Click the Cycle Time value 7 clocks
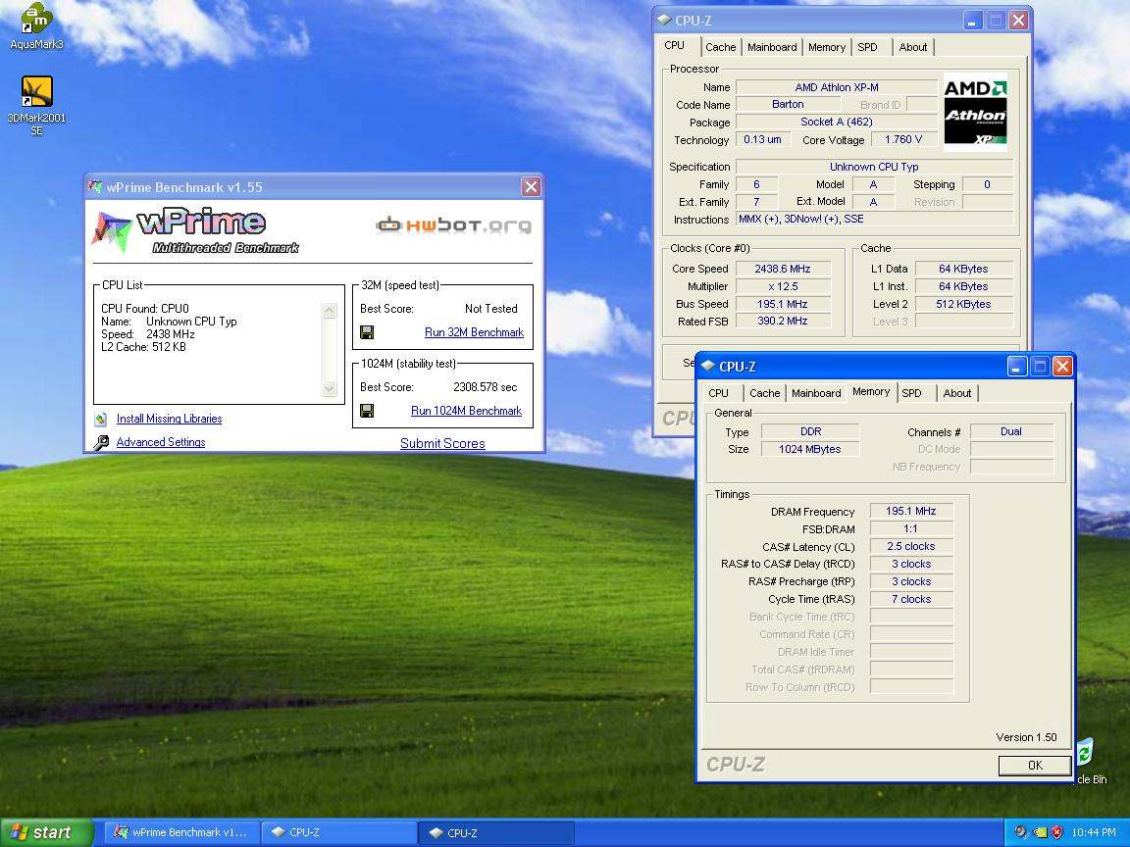The width and height of the screenshot is (1130, 847). coord(911,599)
